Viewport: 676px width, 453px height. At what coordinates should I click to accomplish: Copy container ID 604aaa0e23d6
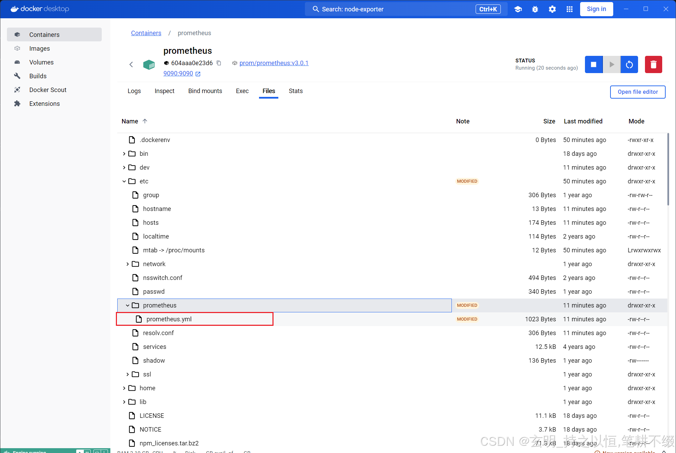[x=219, y=63]
